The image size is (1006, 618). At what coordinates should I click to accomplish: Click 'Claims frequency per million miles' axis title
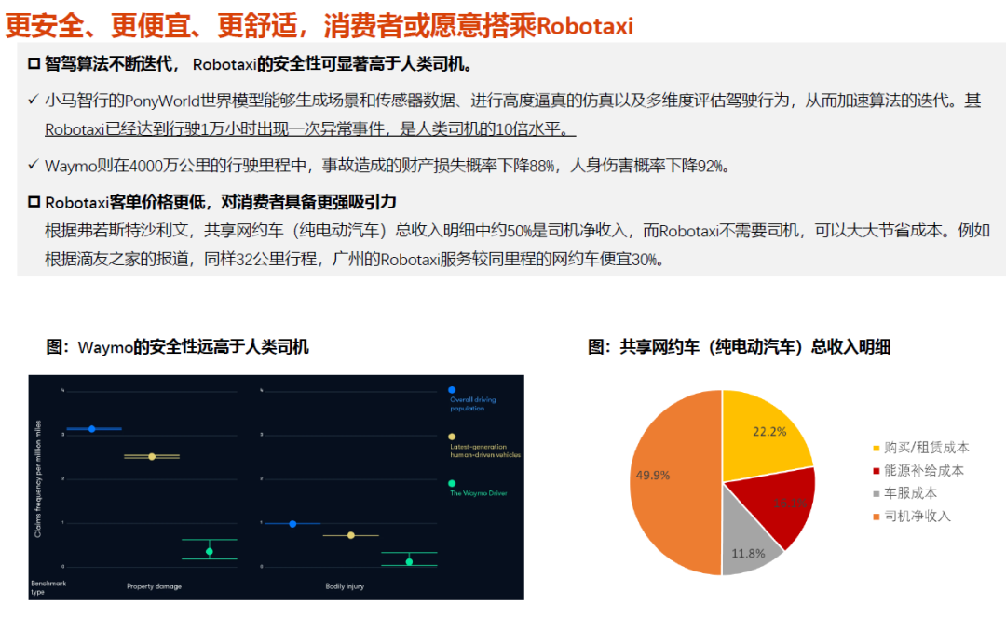38,479
